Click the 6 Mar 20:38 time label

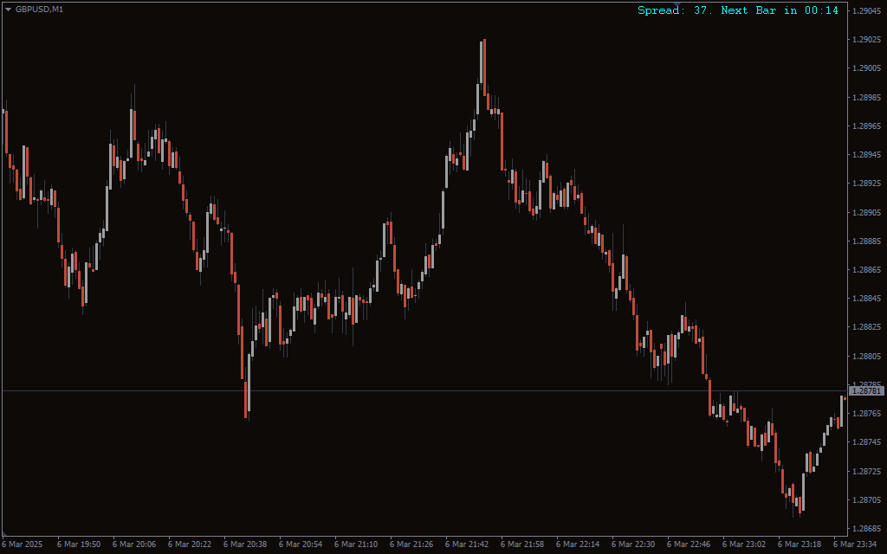pos(245,544)
